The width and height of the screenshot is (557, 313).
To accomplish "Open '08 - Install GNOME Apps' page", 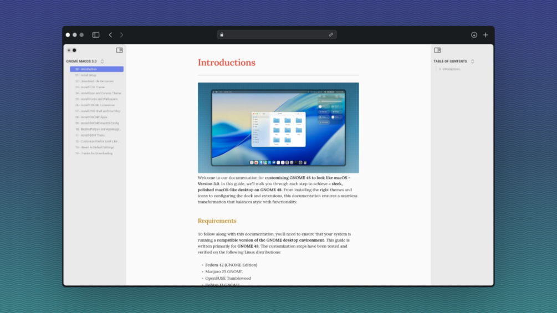I will [91, 117].
